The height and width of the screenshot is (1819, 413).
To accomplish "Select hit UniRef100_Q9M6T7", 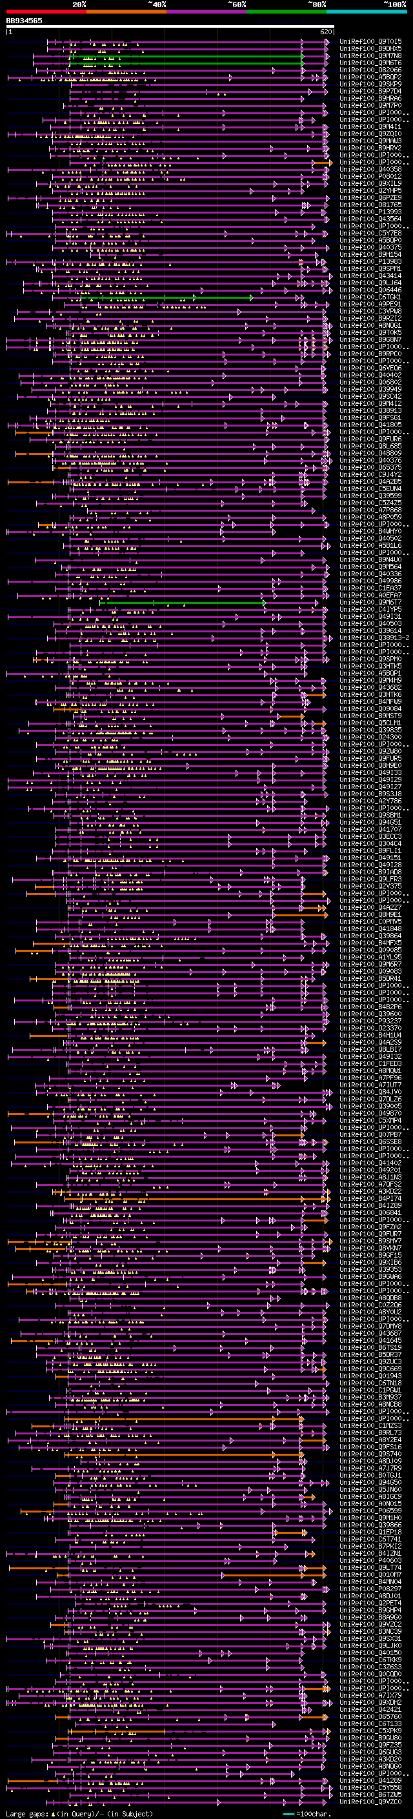I will [x=370, y=602].
